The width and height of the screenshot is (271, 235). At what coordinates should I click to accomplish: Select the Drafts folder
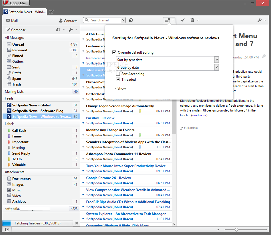pyautogui.click(x=41, y=73)
